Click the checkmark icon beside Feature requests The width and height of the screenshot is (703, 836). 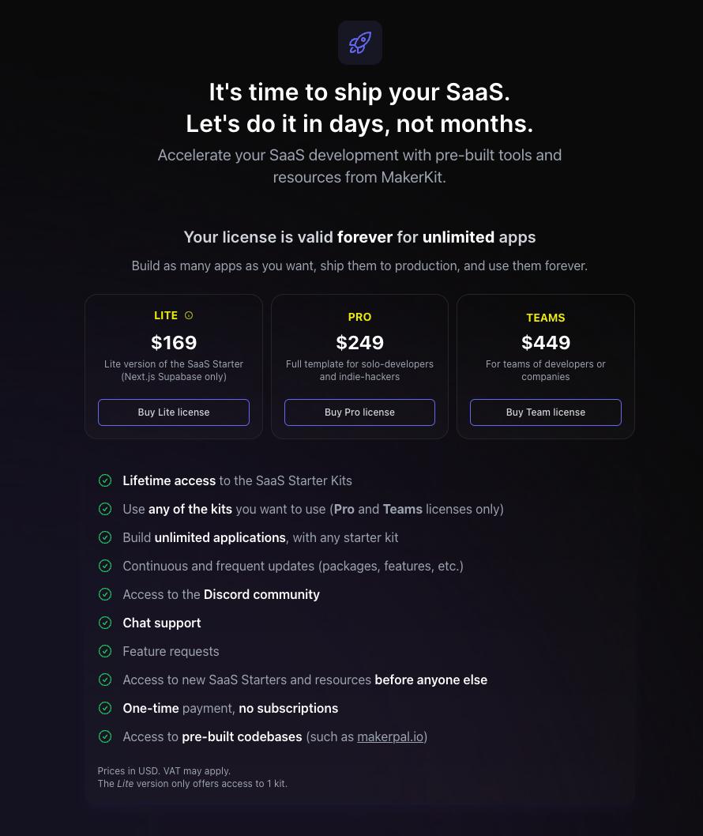(105, 651)
